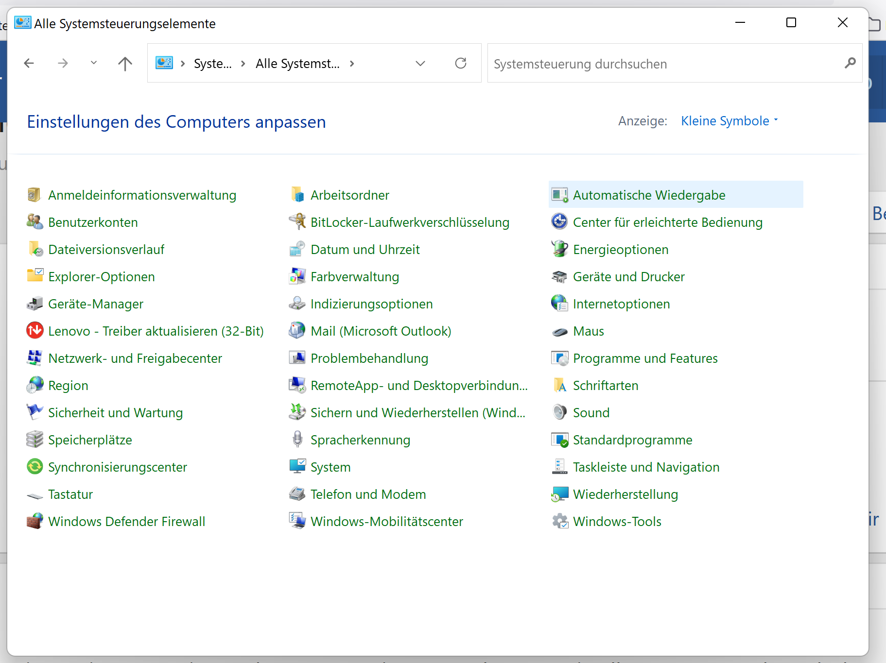
Task: Go up one level with up arrow
Action: click(125, 63)
